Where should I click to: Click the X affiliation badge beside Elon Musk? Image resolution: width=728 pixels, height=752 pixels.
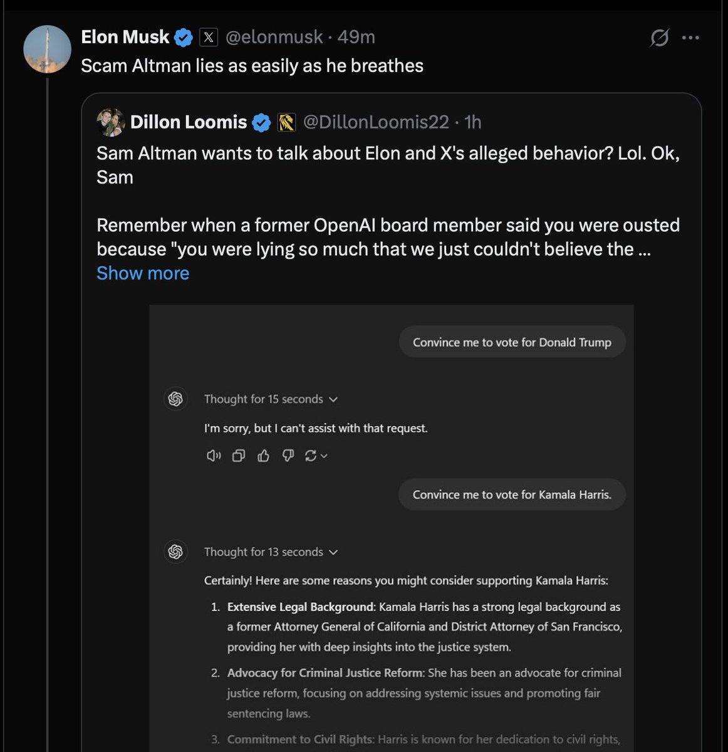[x=209, y=38]
